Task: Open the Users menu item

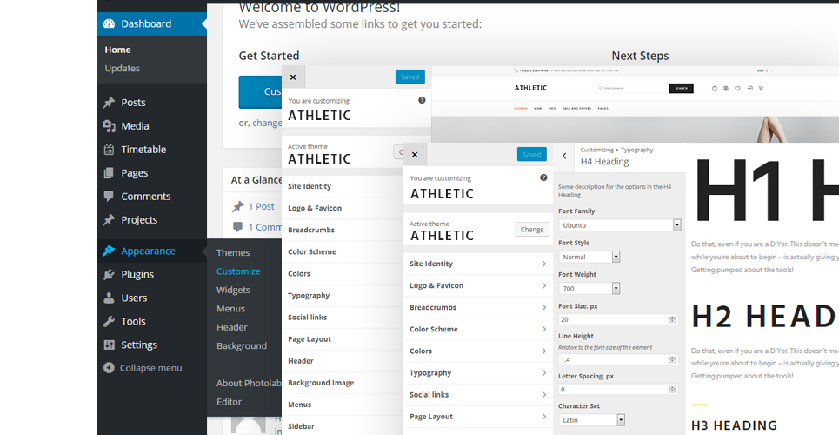Action: [x=151, y=298]
